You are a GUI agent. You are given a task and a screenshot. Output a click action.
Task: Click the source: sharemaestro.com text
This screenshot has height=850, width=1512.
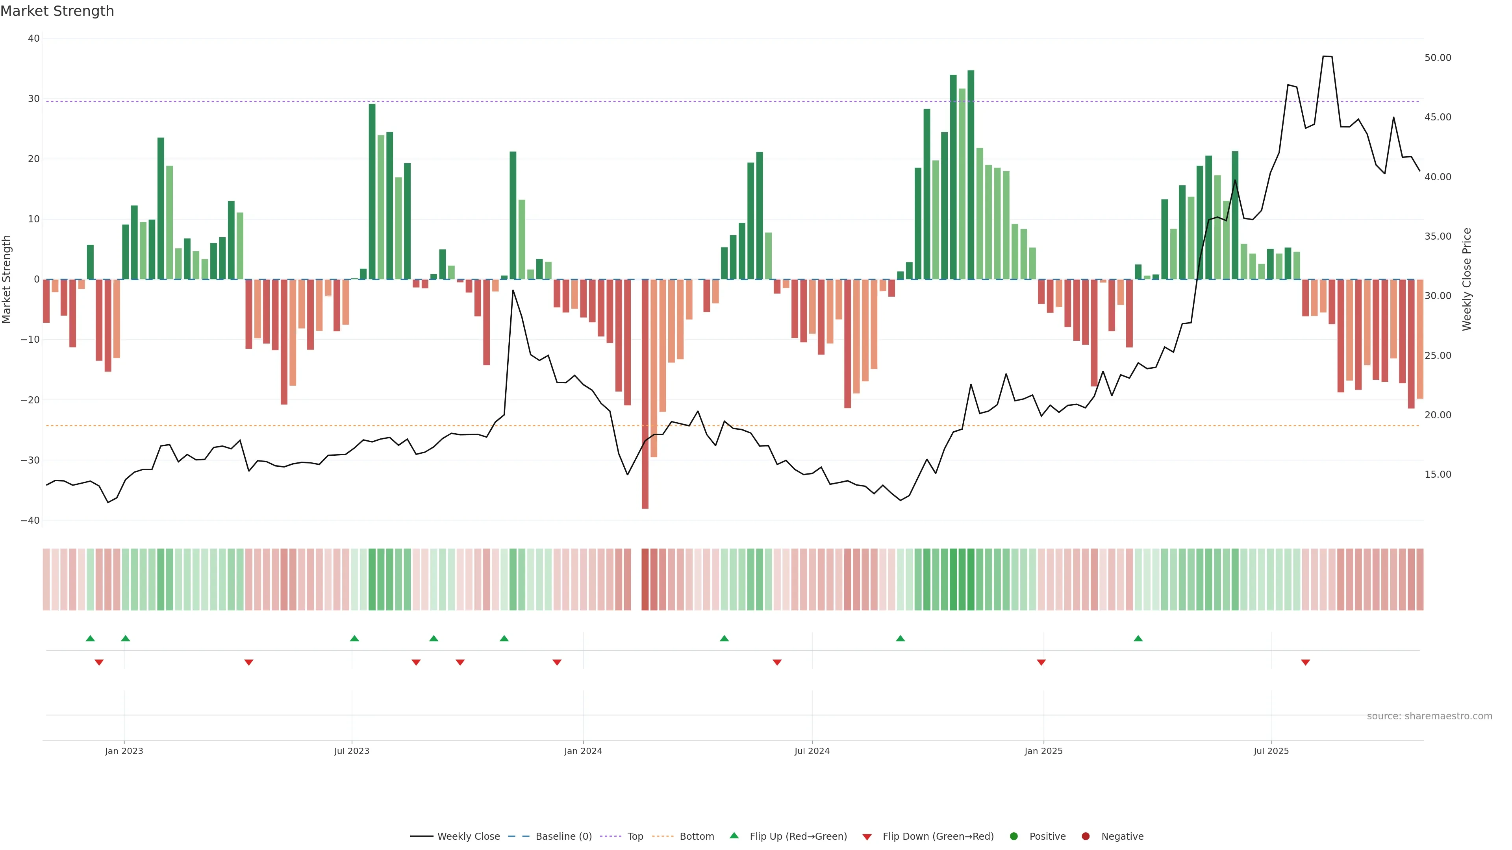[1429, 716]
